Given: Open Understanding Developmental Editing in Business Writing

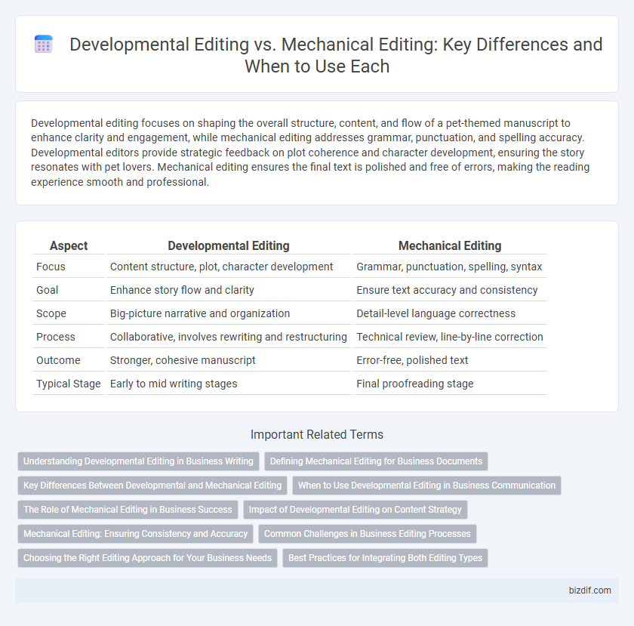Looking at the screenshot, I should click(138, 461).
